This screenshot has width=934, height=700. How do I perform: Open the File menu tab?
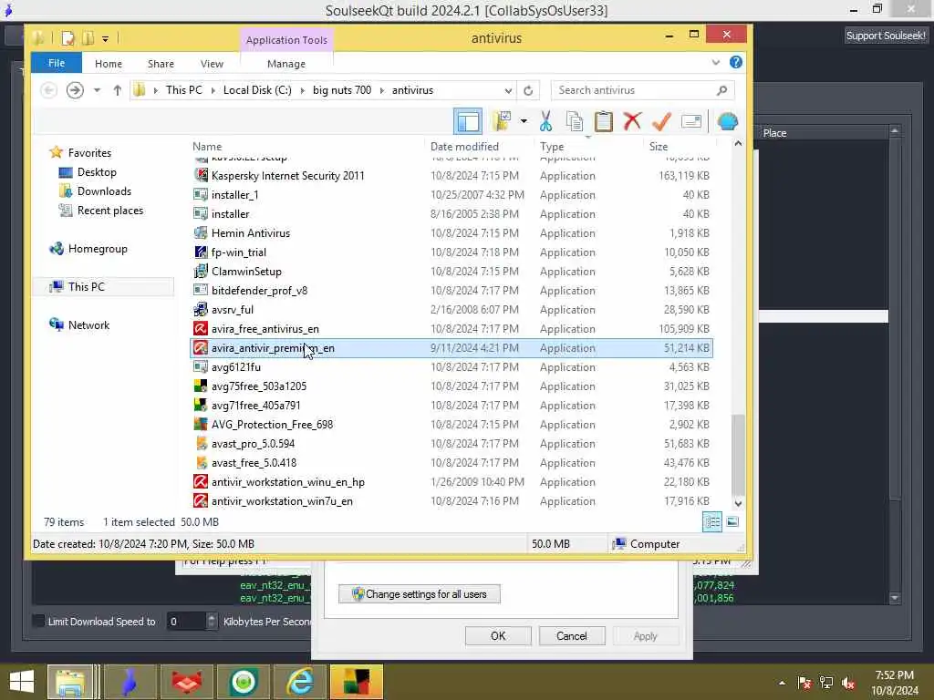57,63
